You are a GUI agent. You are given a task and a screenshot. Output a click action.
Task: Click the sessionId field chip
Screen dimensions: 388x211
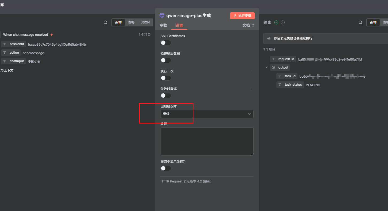click(x=14, y=44)
